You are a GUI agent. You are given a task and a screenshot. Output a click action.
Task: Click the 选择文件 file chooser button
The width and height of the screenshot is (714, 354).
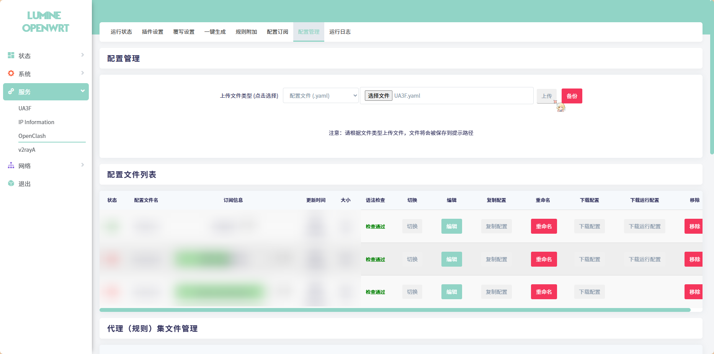click(378, 96)
